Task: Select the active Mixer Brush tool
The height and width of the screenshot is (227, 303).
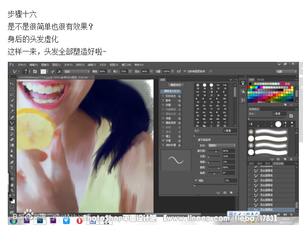Action: (12, 123)
